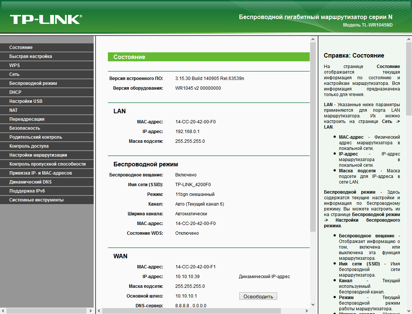Open the Переадресация menu item

tap(47, 119)
